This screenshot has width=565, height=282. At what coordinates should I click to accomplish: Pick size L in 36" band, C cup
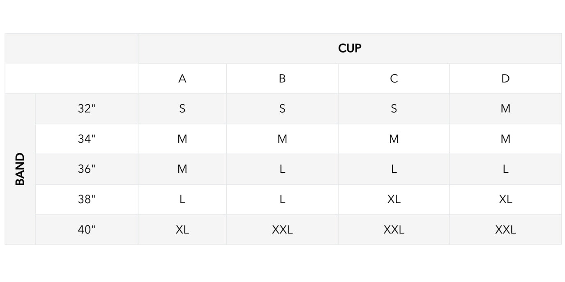(x=394, y=169)
